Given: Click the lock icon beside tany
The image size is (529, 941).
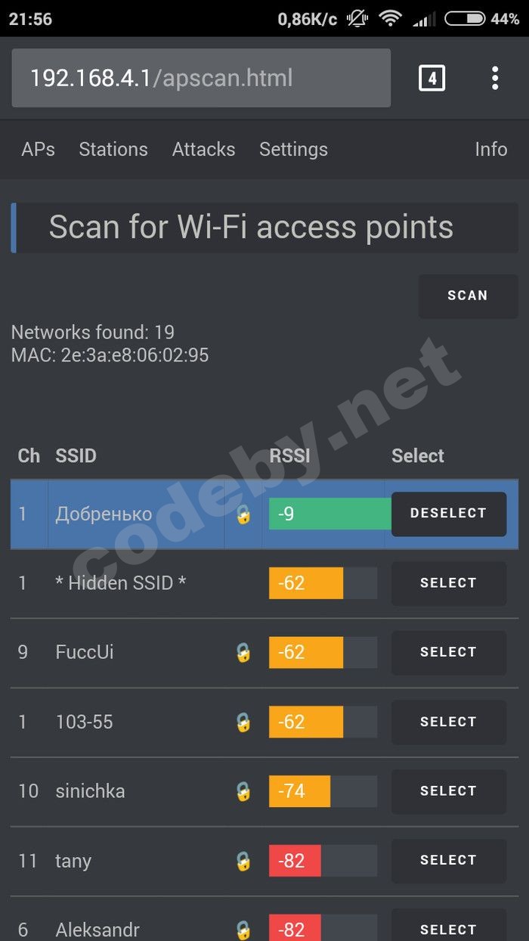Looking at the screenshot, I should click(243, 861).
